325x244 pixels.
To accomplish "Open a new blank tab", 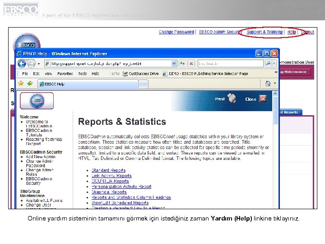I will pyautogui.click(x=143, y=84).
